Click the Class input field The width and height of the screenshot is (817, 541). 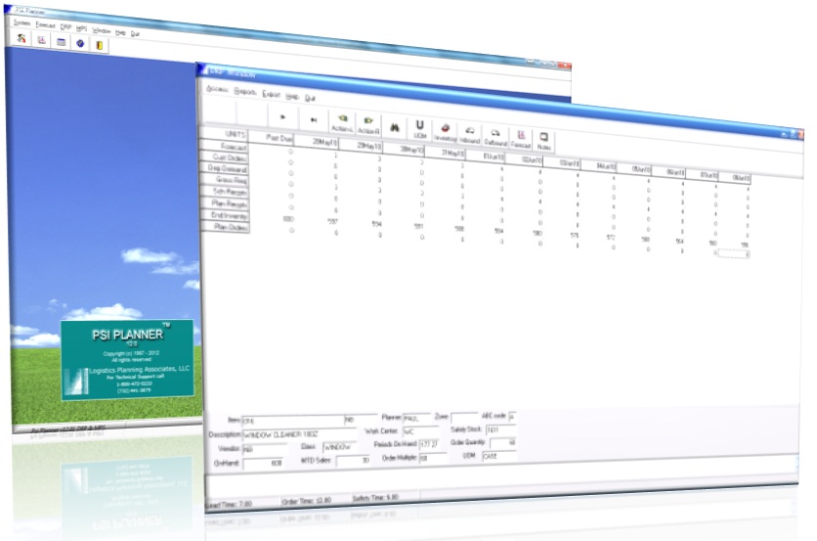[340, 447]
